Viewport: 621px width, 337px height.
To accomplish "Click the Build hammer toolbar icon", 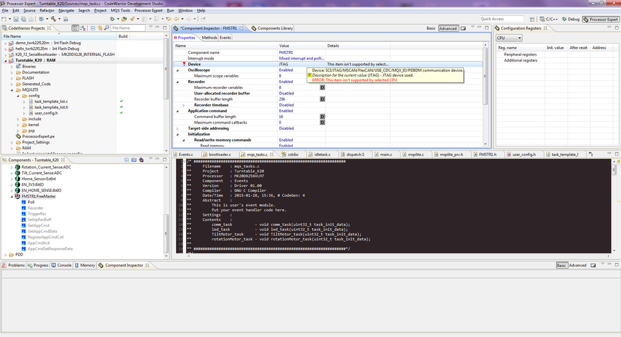I will [53, 19].
